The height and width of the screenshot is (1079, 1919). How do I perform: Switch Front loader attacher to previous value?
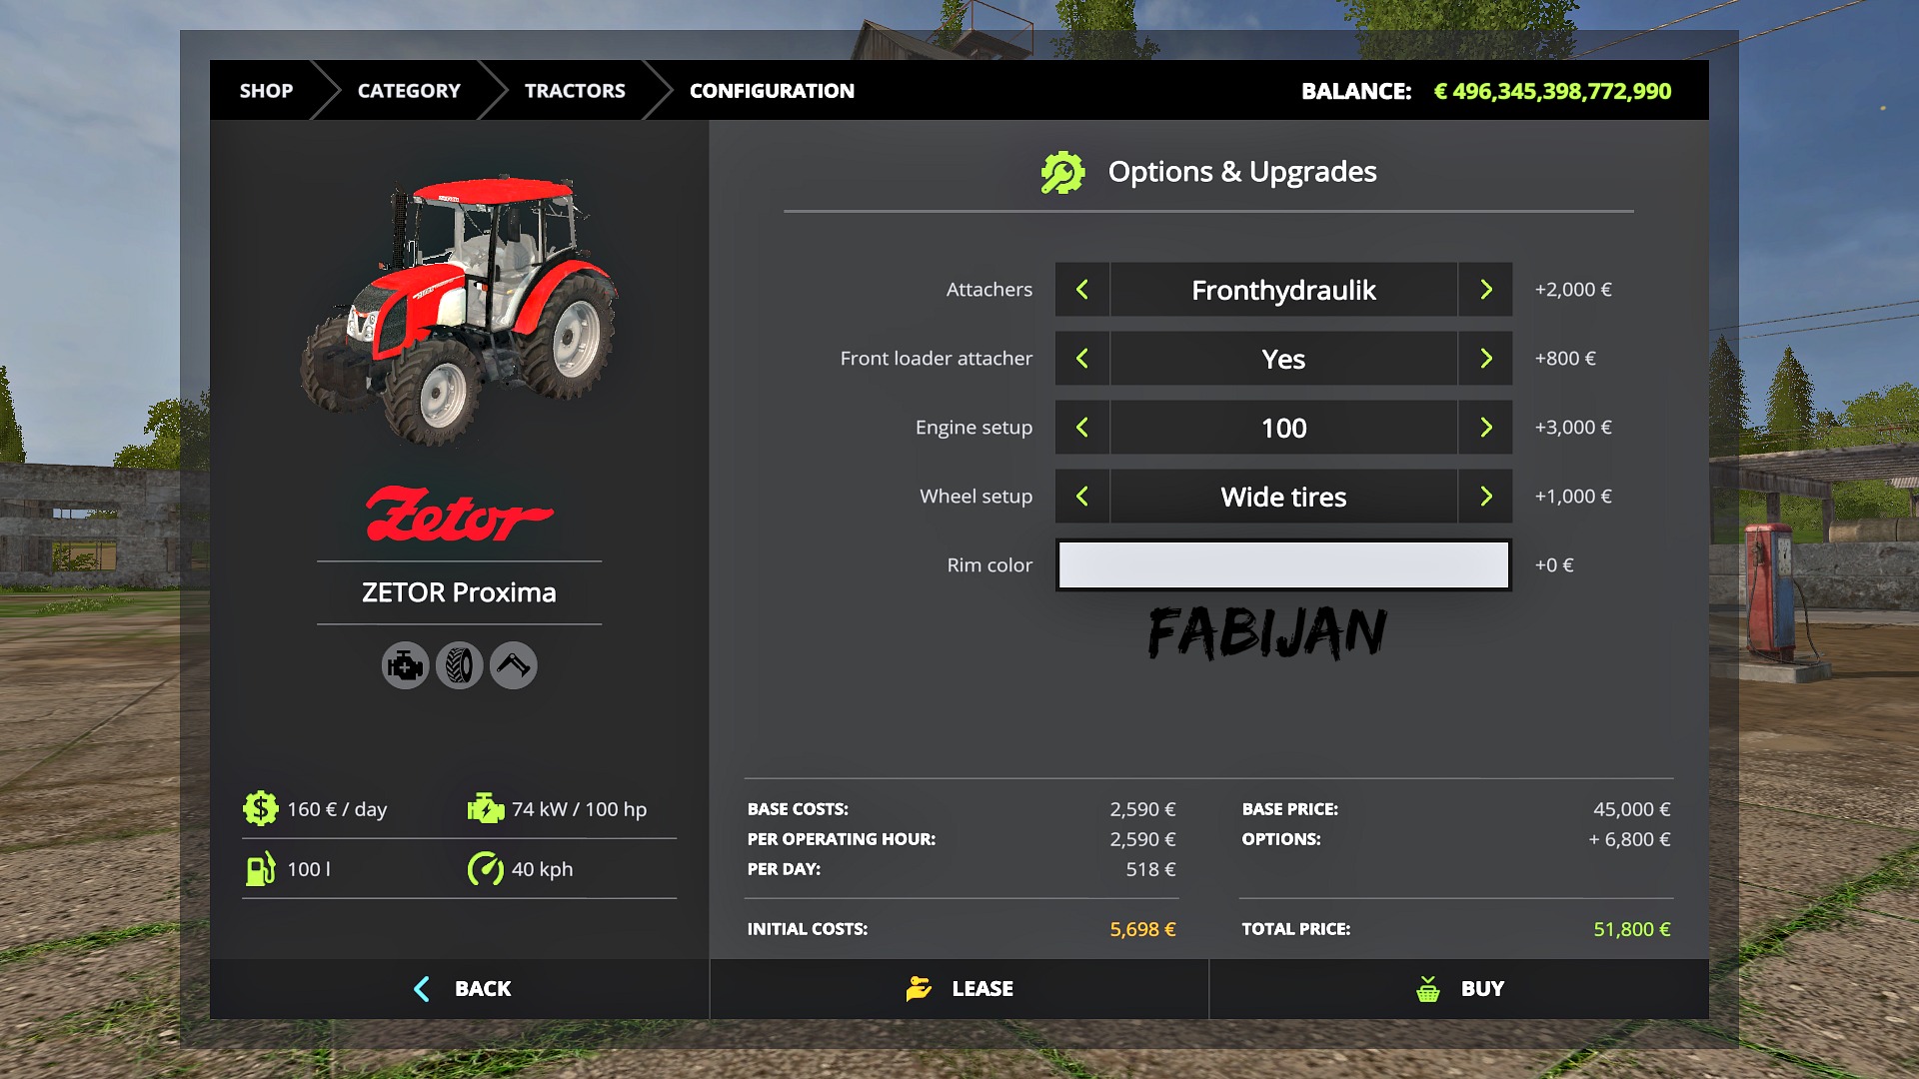[x=1082, y=359]
